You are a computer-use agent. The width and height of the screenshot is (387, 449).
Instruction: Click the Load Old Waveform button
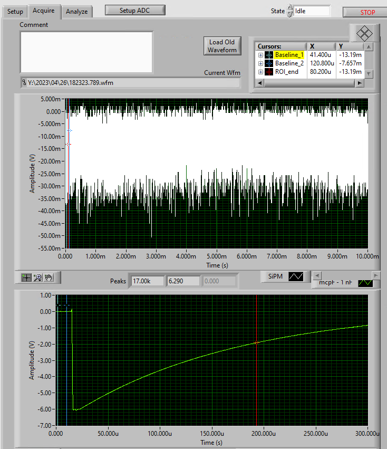[x=221, y=46]
